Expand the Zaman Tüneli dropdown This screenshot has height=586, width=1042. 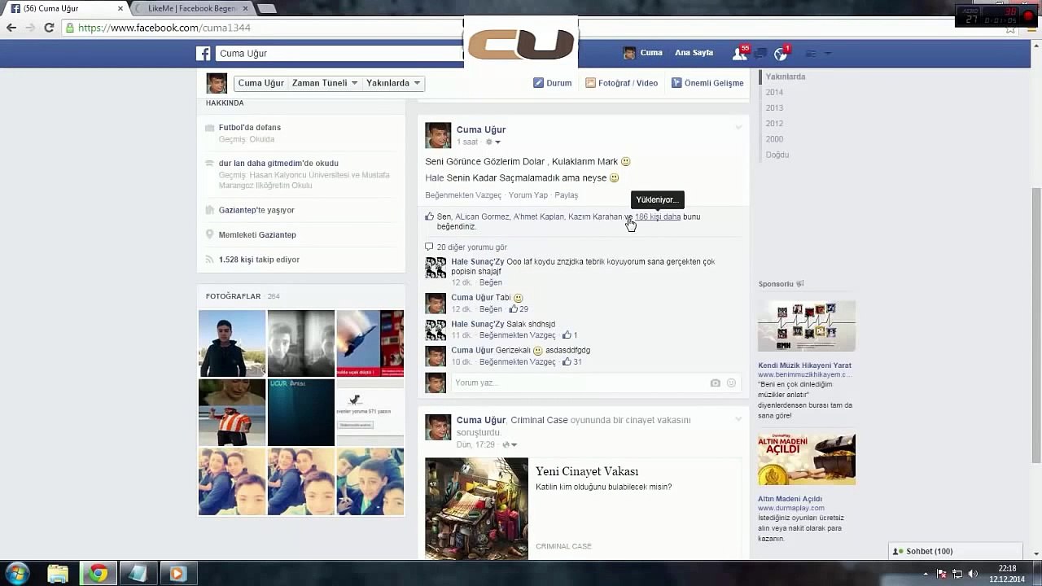(x=325, y=83)
